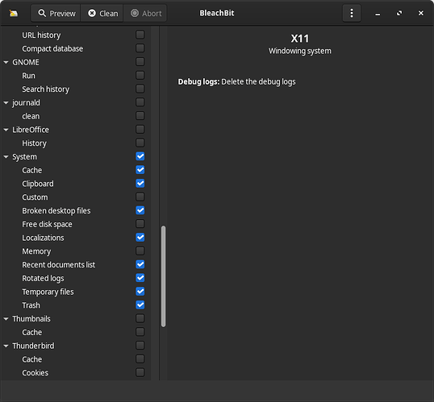434x402 pixels.
Task: Tick the Thumbnails group checkbox
Action: (x=140, y=318)
